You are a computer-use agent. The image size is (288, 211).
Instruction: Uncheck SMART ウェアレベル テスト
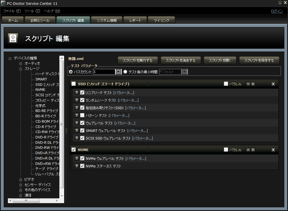point(82,131)
